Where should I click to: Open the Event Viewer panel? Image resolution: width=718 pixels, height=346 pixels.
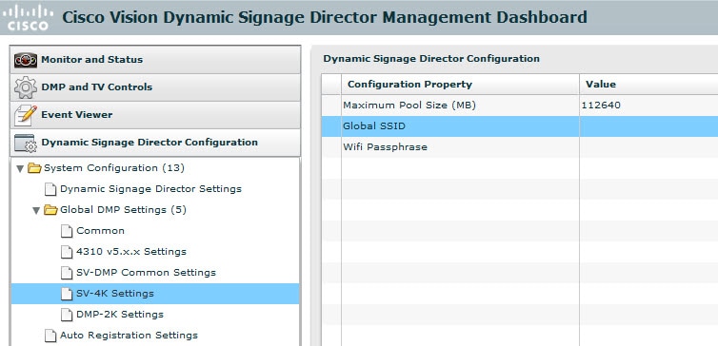pyautogui.click(x=155, y=115)
